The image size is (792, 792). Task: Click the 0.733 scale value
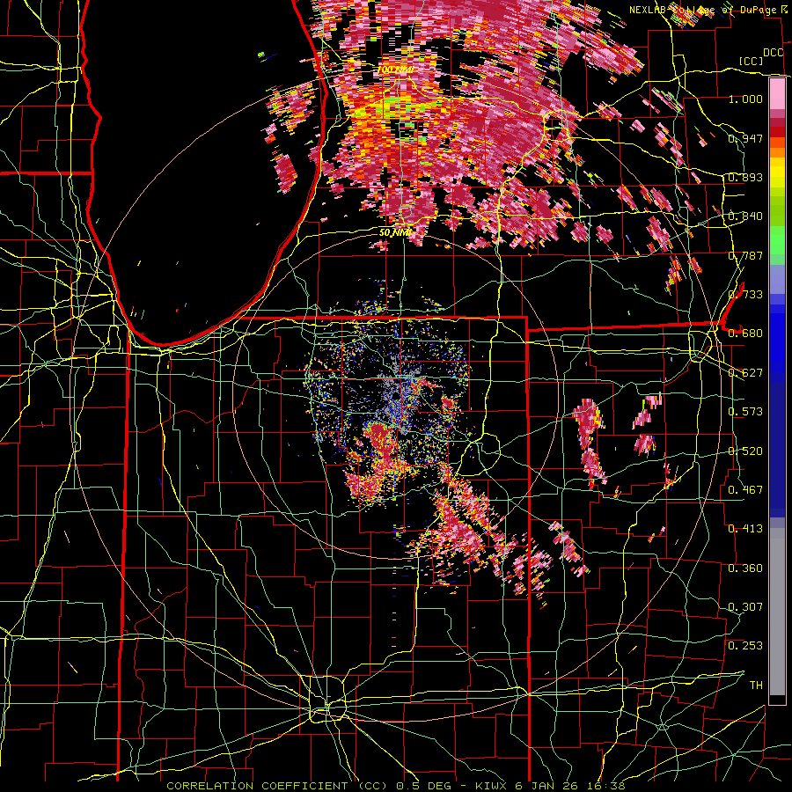click(x=745, y=295)
